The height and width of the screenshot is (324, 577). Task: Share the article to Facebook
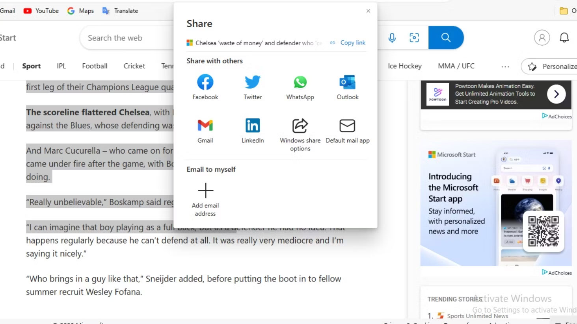tap(205, 87)
